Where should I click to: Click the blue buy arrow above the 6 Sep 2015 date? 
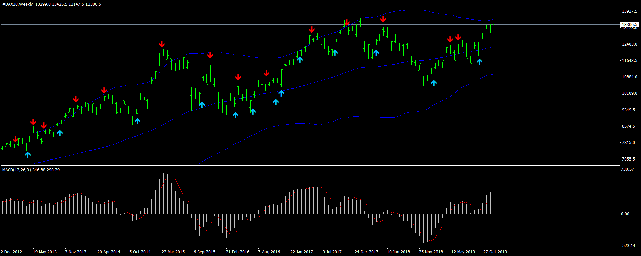click(x=202, y=104)
